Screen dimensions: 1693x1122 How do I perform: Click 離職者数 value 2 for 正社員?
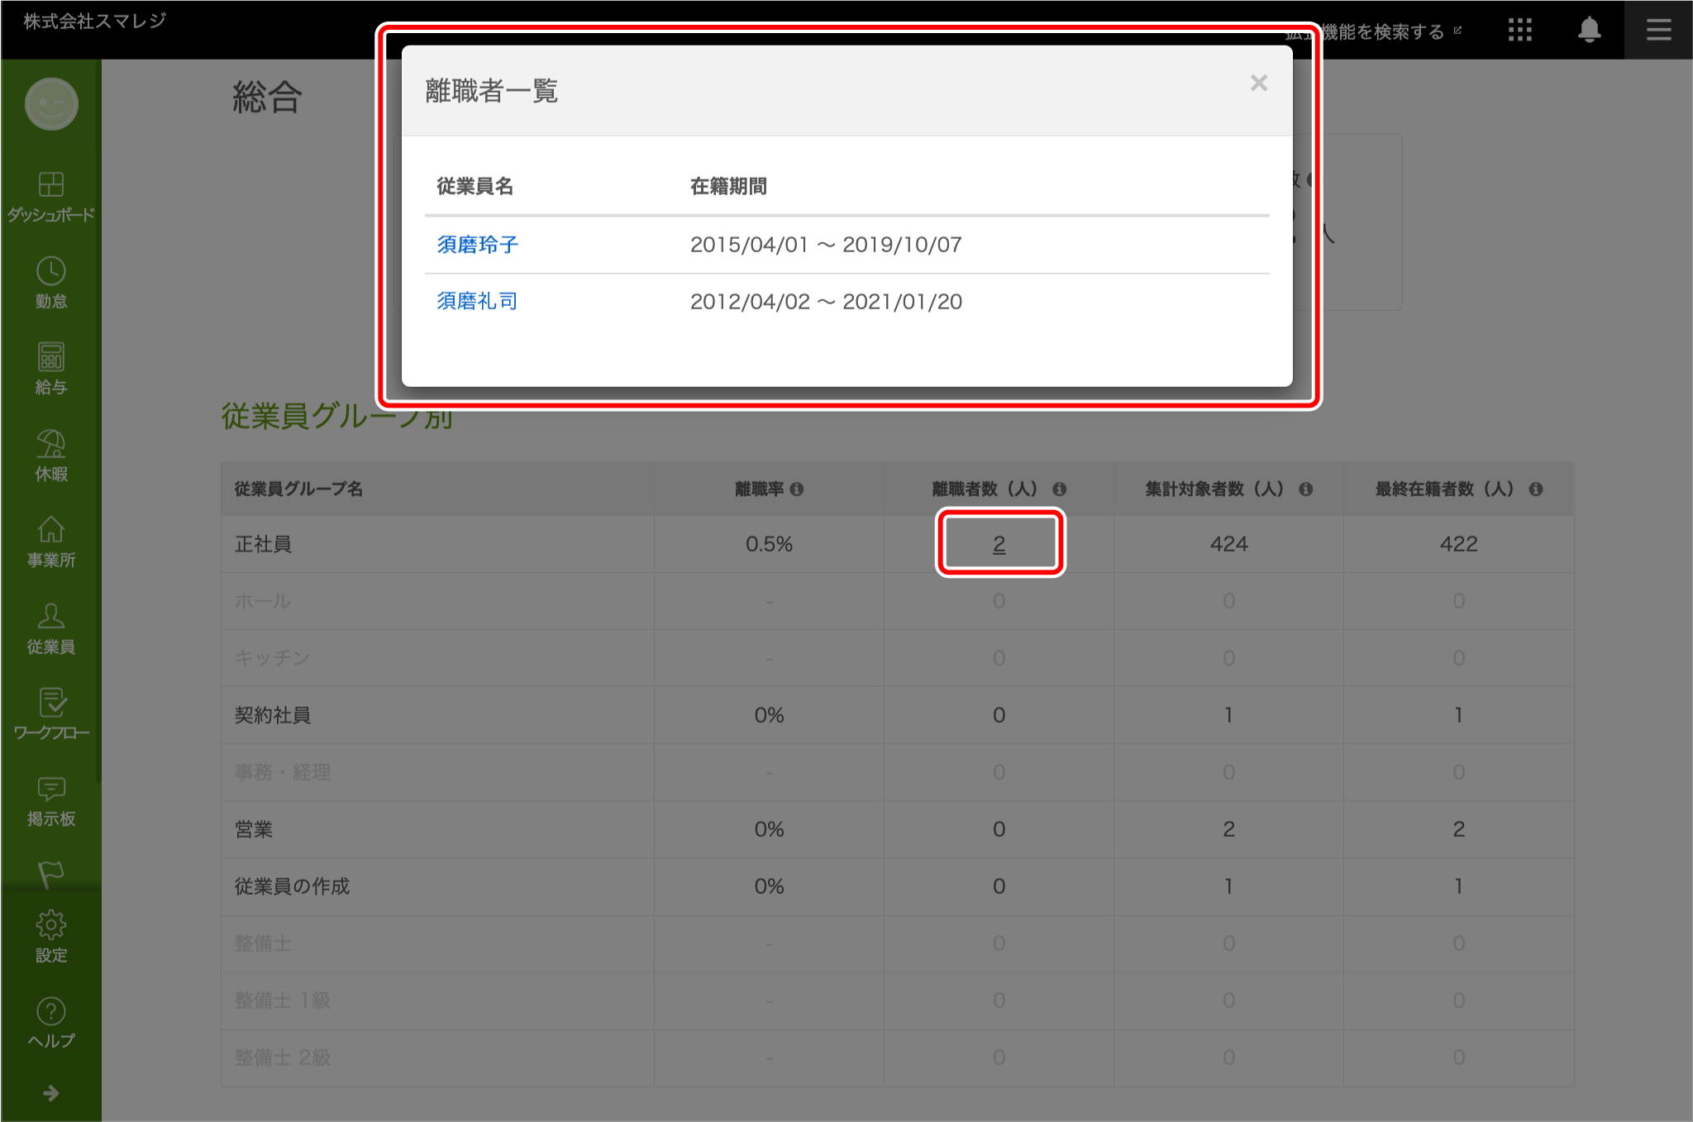(x=999, y=544)
